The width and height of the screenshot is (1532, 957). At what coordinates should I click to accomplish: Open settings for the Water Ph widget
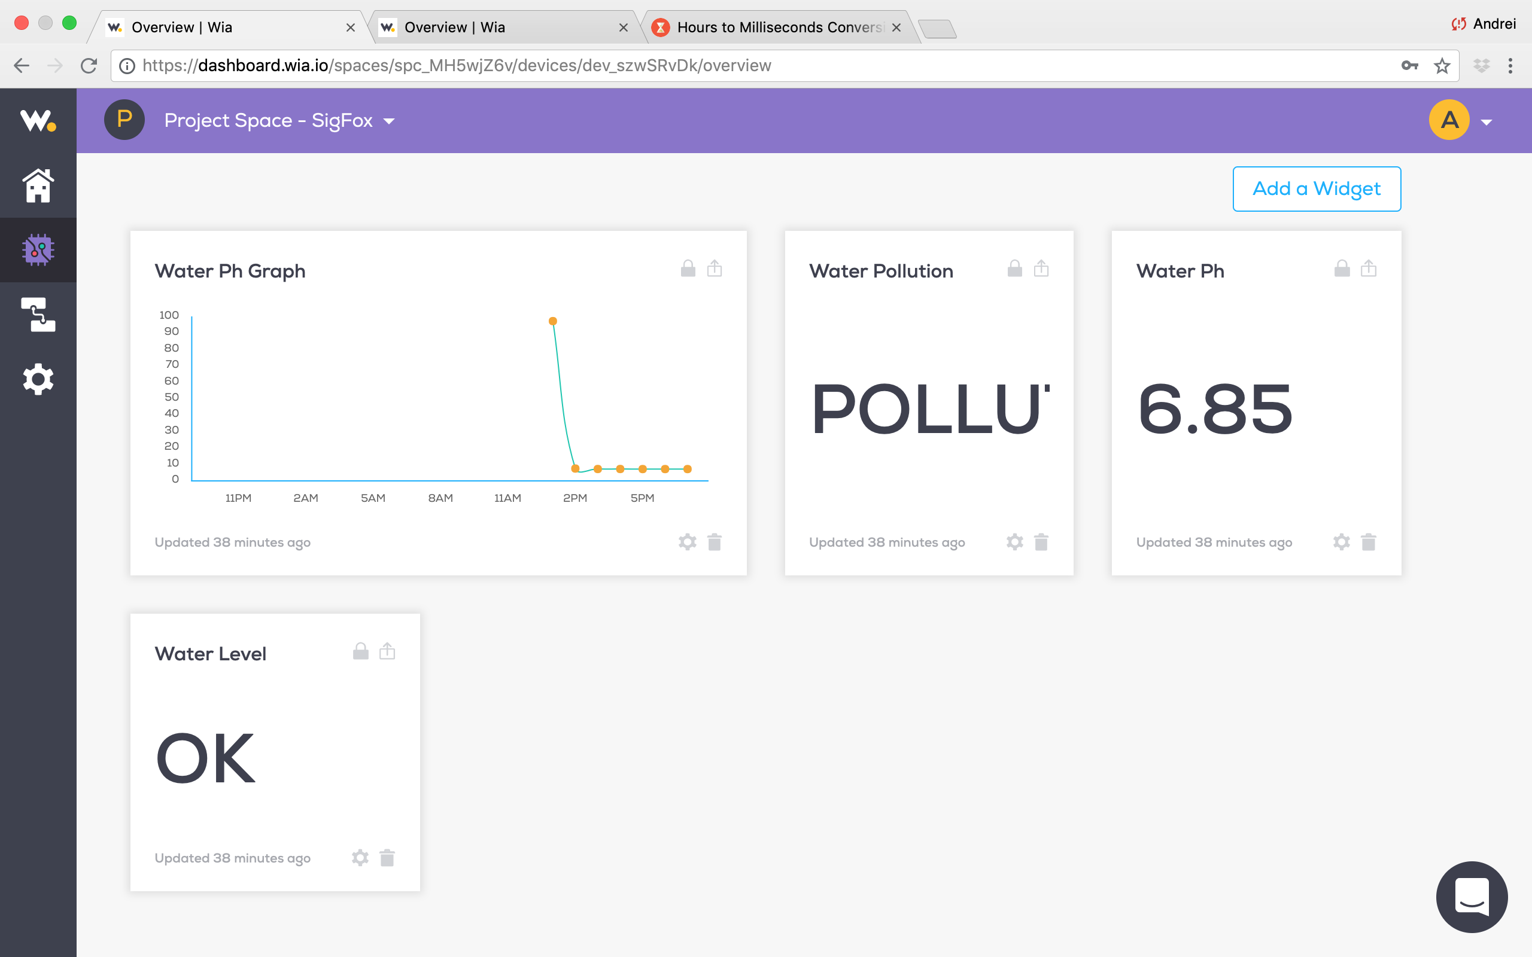[x=1342, y=542]
